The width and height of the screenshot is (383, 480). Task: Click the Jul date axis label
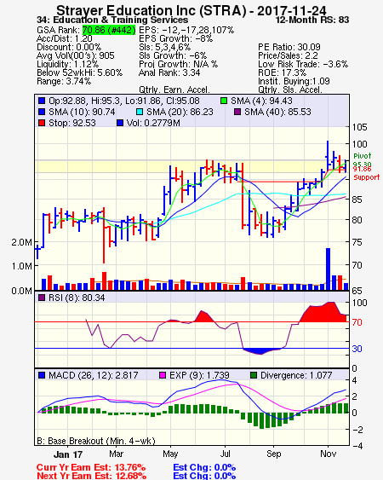pos(225,454)
